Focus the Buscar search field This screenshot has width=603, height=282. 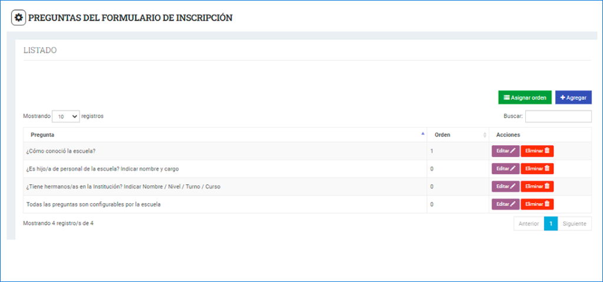[558, 117]
